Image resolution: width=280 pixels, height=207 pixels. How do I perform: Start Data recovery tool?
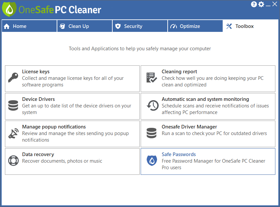point(72,162)
